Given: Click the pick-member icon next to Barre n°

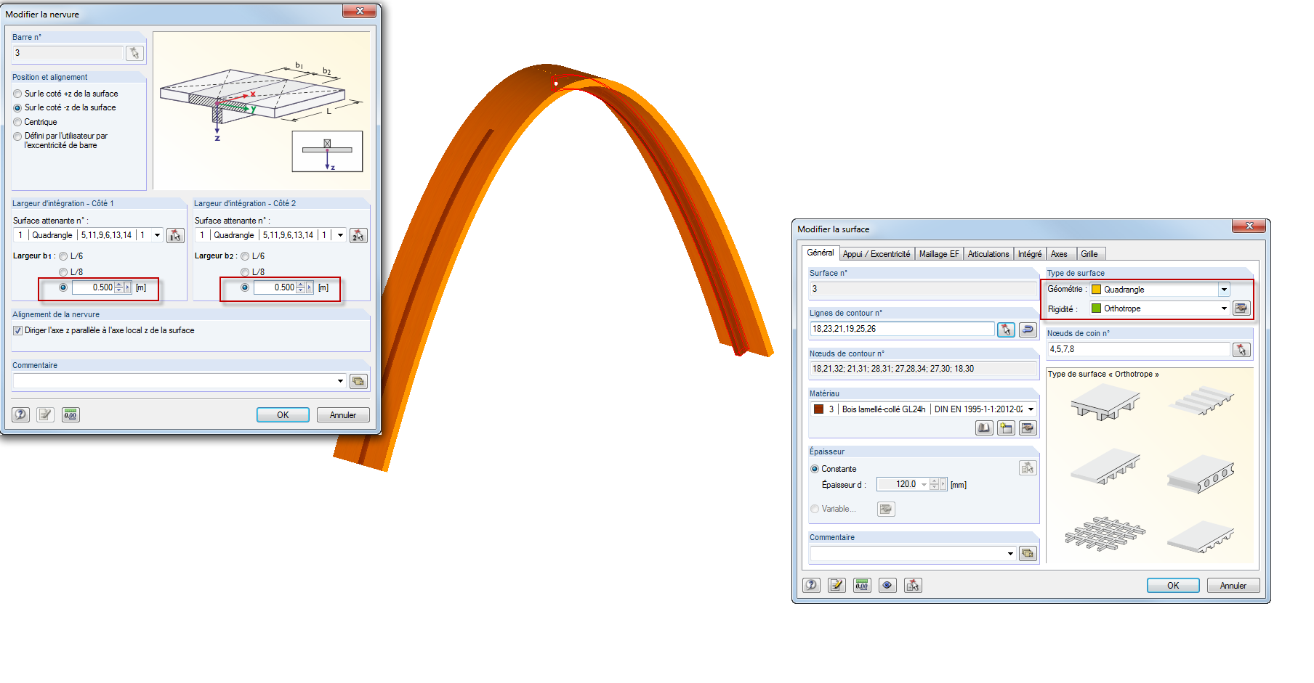Looking at the screenshot, I should [134, 53].
